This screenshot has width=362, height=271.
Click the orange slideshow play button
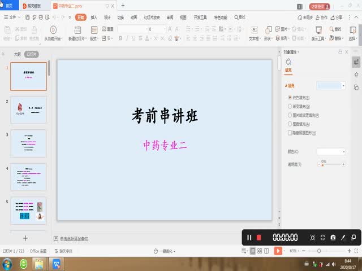coord(278,251)
